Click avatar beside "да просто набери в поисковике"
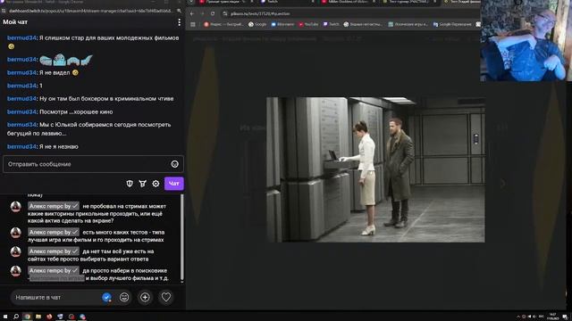The image size is (572, 321). tap(16, 271)
